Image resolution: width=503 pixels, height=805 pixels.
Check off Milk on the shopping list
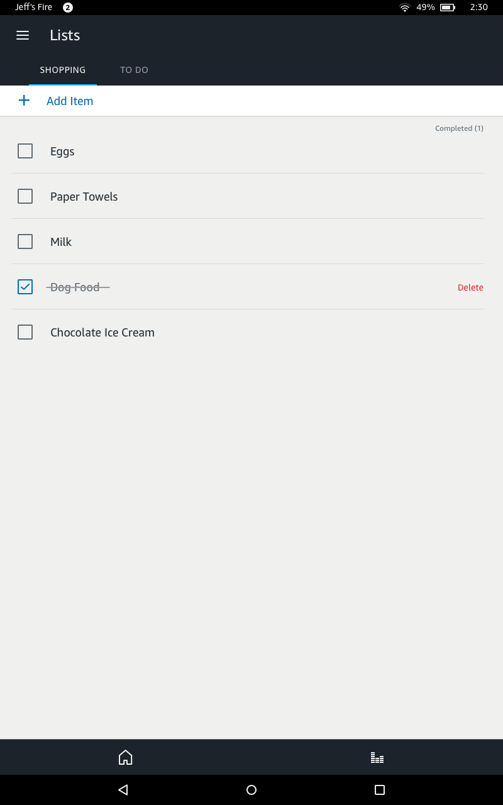click(x=25, y=241)
